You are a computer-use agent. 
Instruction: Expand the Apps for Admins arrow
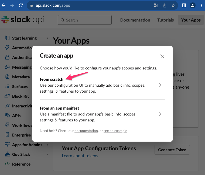47,145
